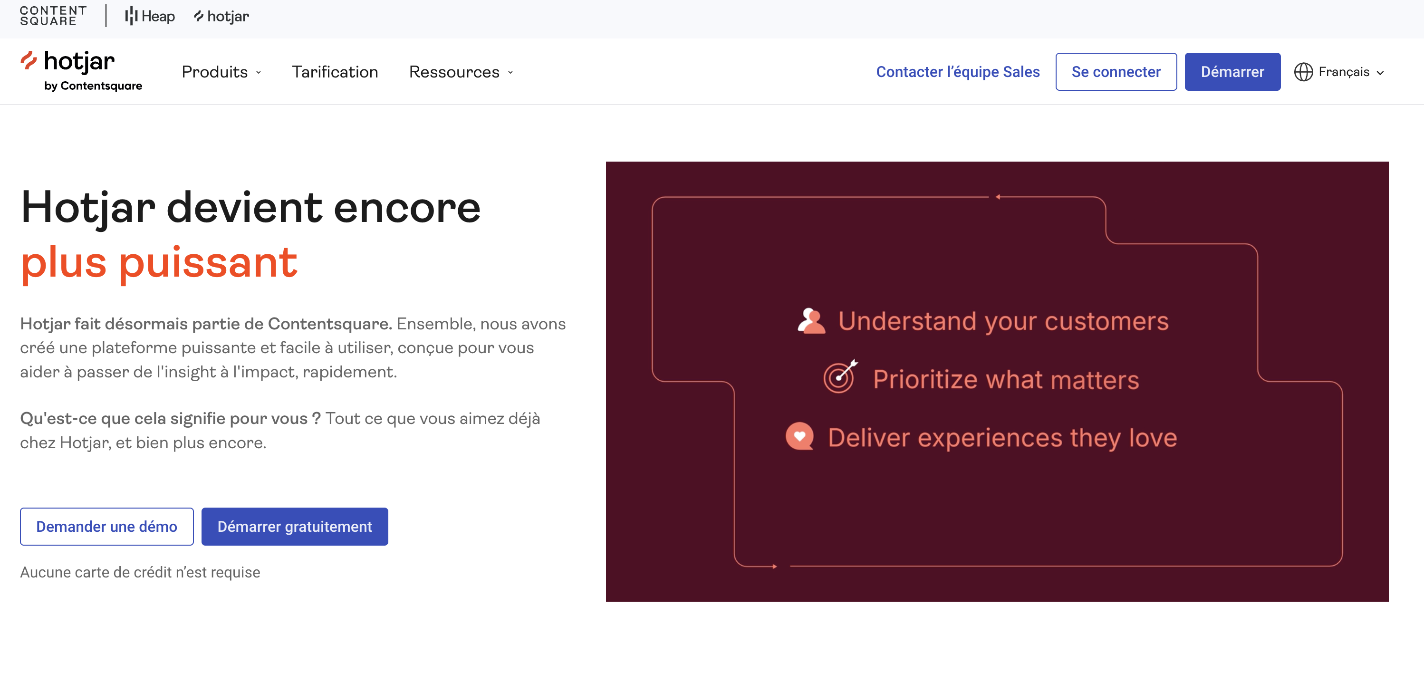The image size is (1424, 673).
Task: Click the Contentsquare logo in top bar
Action: [53, 16]
